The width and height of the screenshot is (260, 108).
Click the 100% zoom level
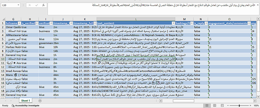(x=256, y=105)
